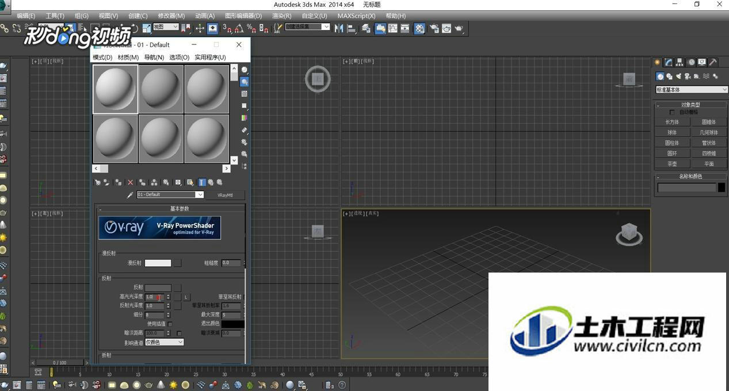Viewport: 729px width, 391px height.
Task: Open the 标准基本体 primitive type dropdown
Action: point(692,90)
